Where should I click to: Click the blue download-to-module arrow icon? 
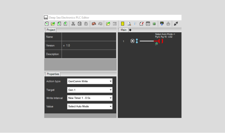click(162, 24)
